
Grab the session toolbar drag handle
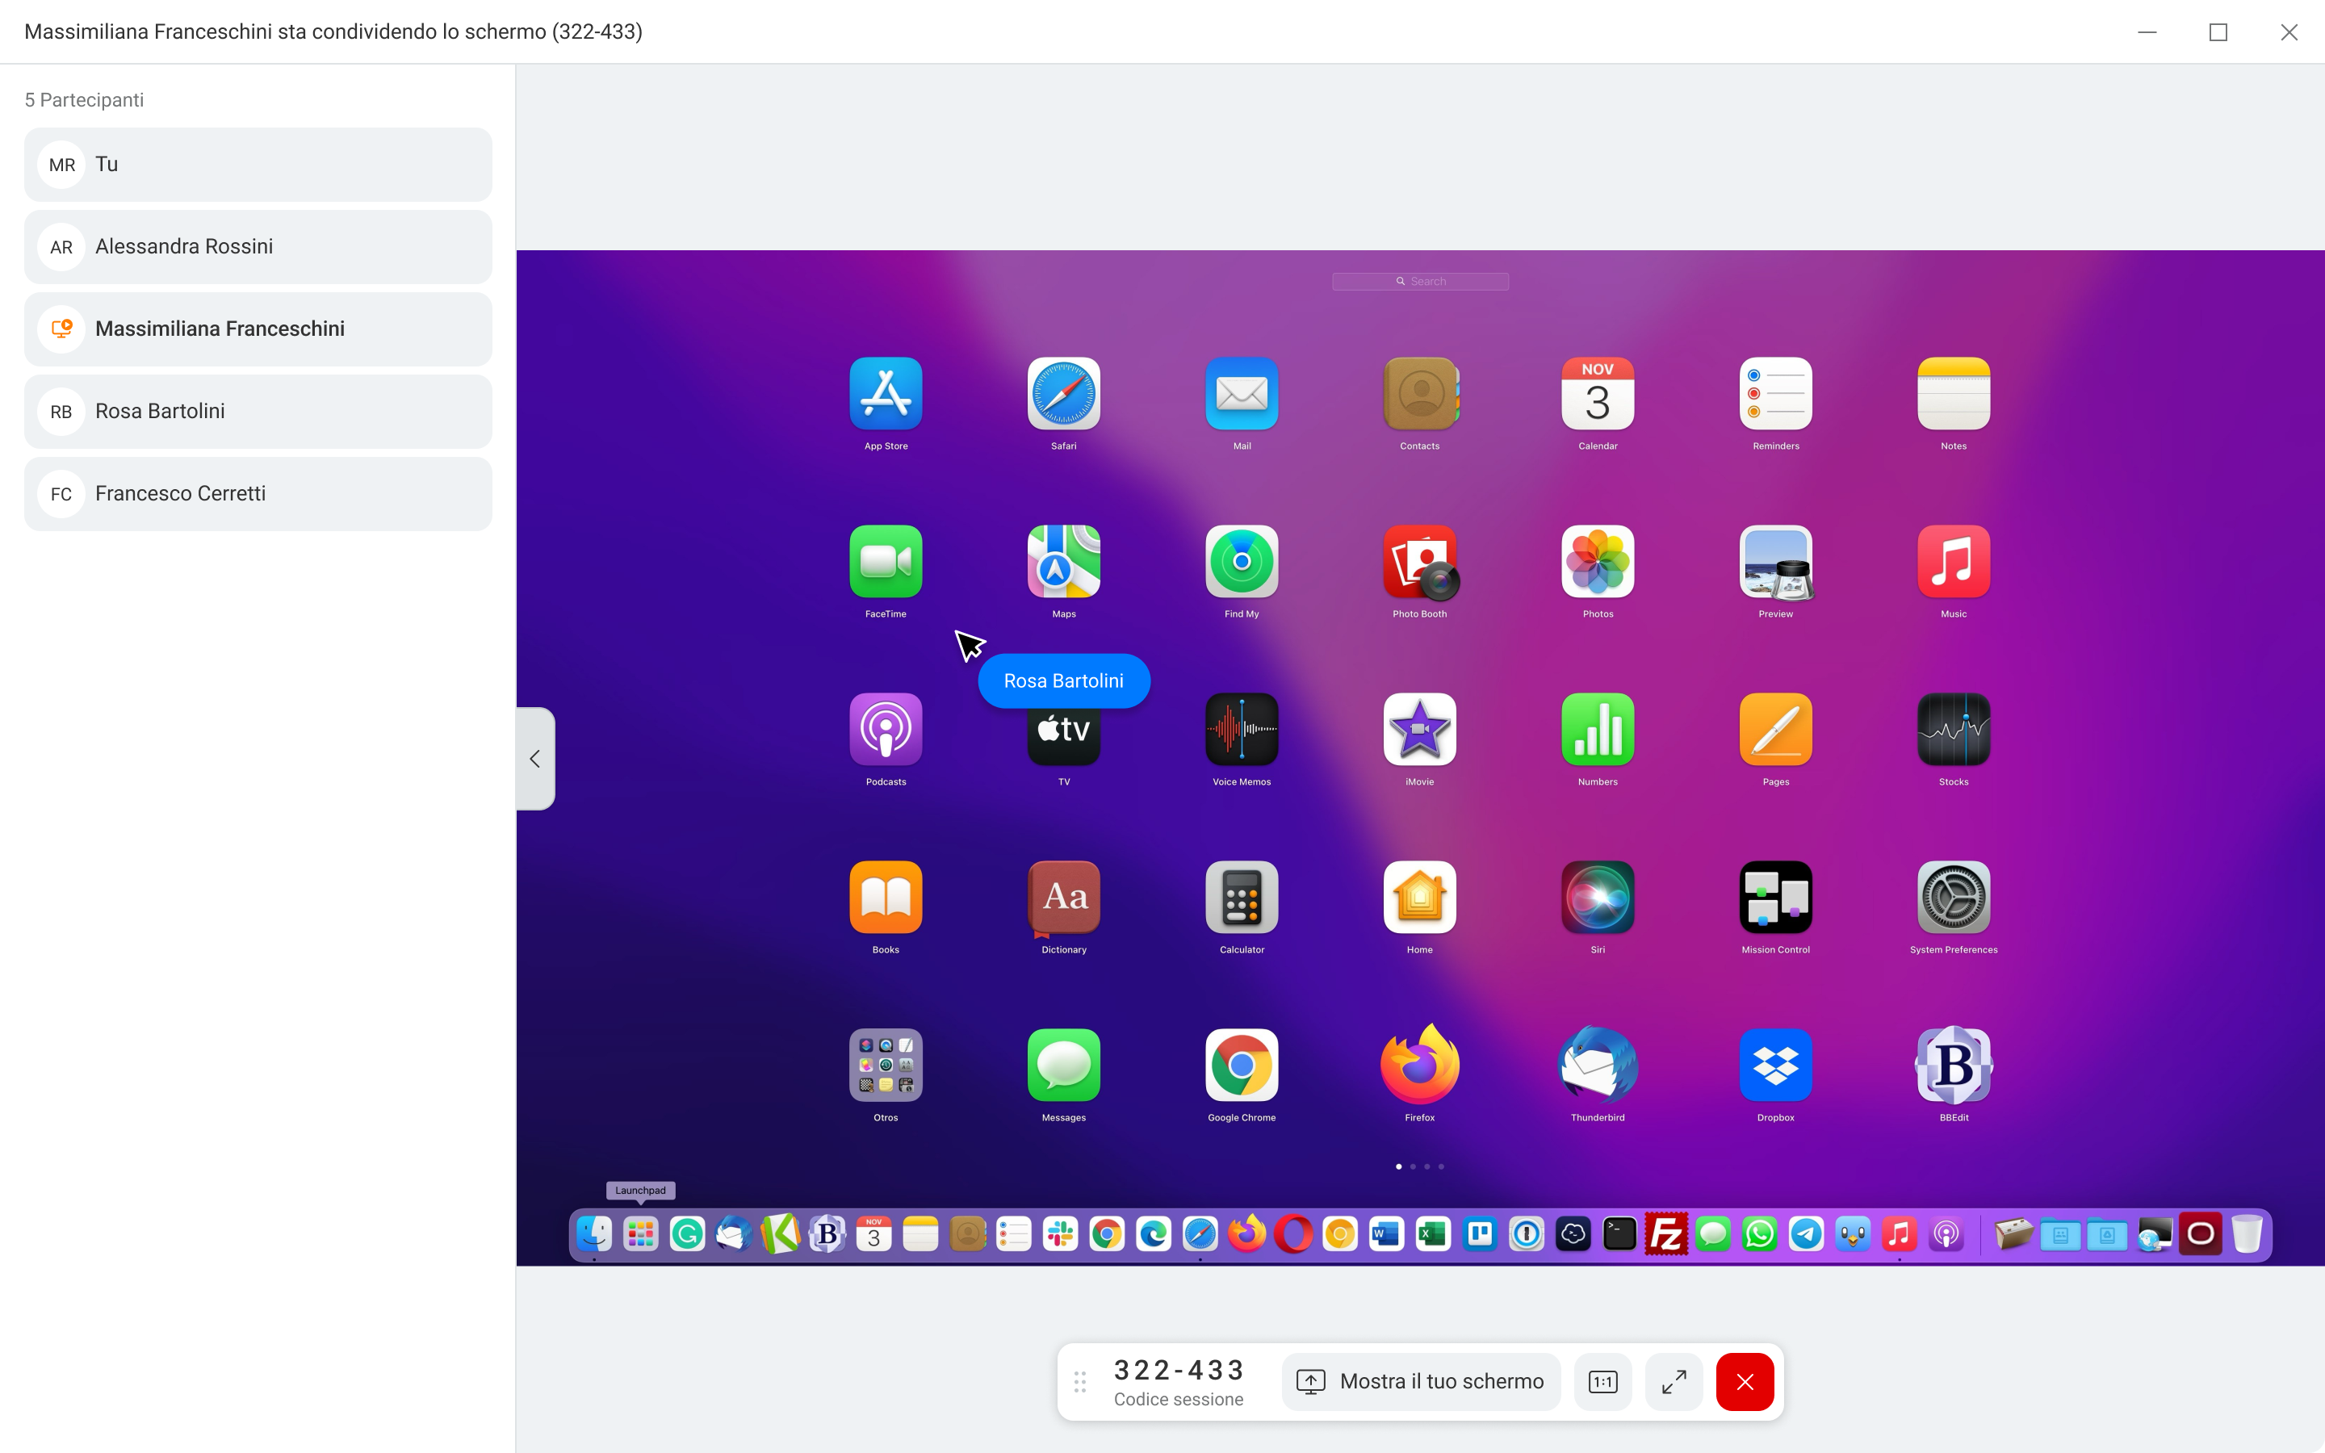coord(1080,1382)
